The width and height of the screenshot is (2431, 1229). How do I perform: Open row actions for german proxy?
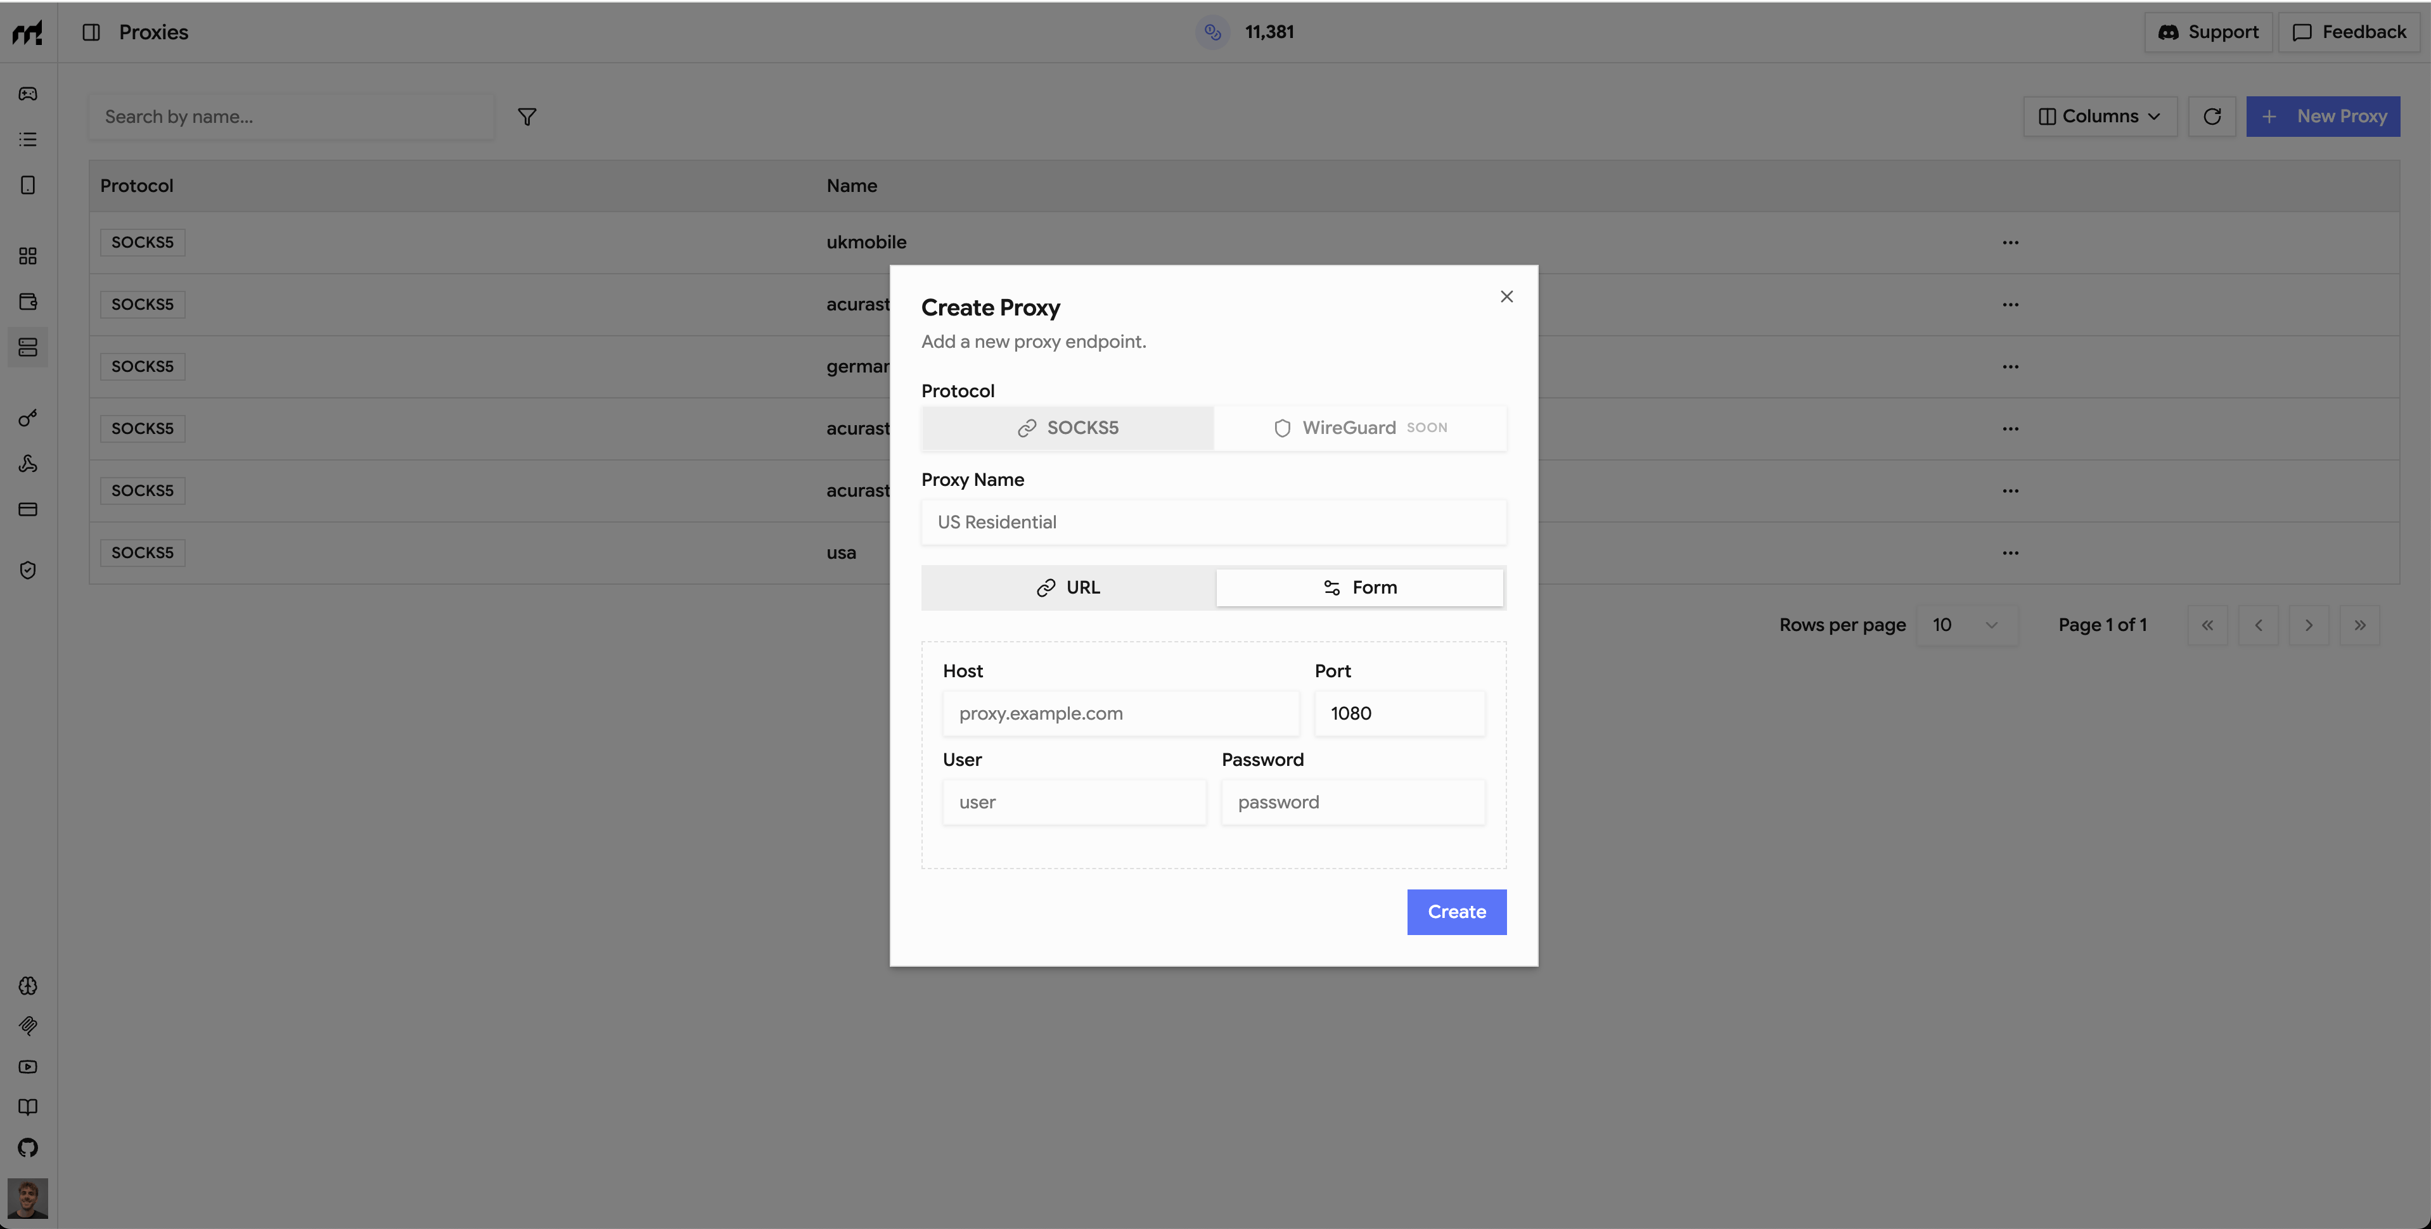coord(2010,367)
